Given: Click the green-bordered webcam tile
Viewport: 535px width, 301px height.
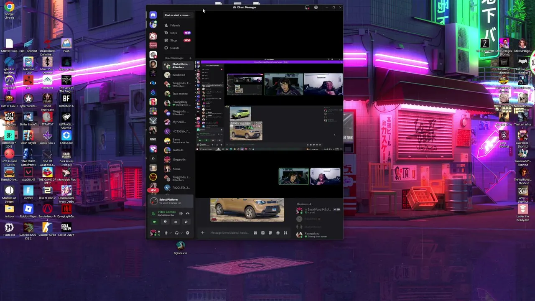Looking at the screenshot, I should pyautogui.click(x=294, y=176).
